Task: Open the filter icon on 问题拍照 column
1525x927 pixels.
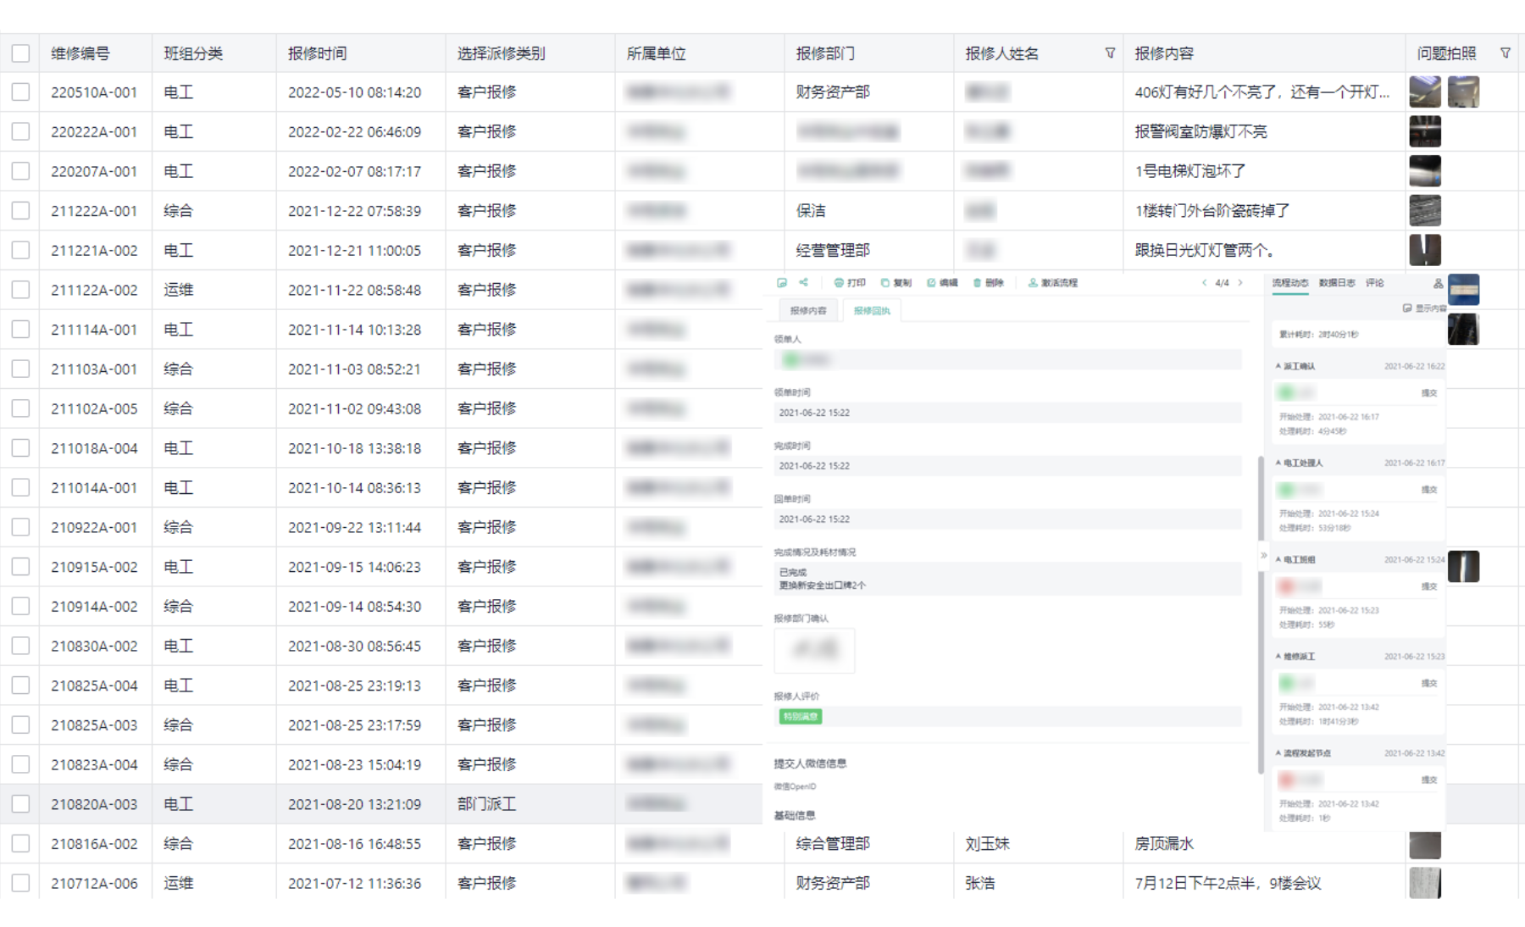Action: tap(1506, 53)
